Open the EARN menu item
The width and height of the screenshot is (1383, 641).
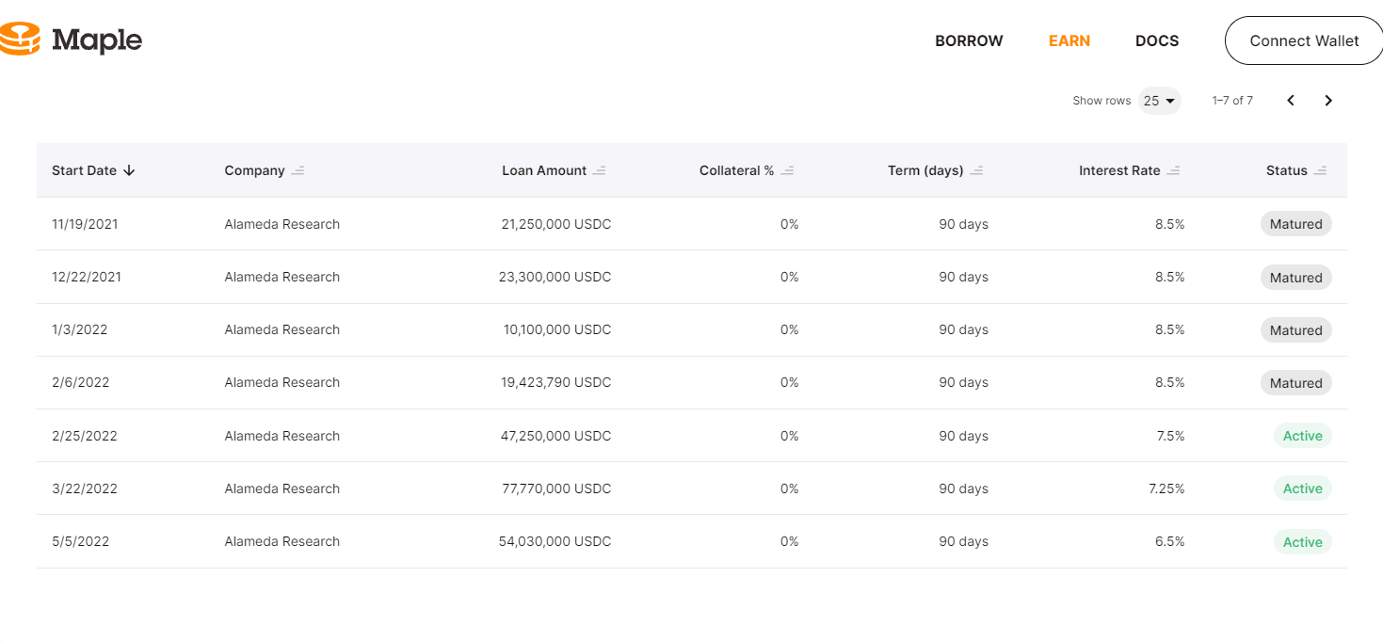tap(1069, 41)
